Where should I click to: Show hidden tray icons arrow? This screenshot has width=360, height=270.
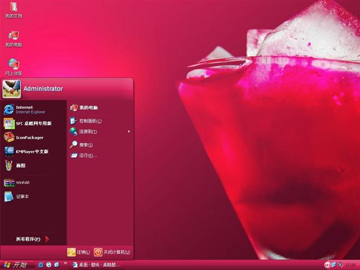point(327,265)
